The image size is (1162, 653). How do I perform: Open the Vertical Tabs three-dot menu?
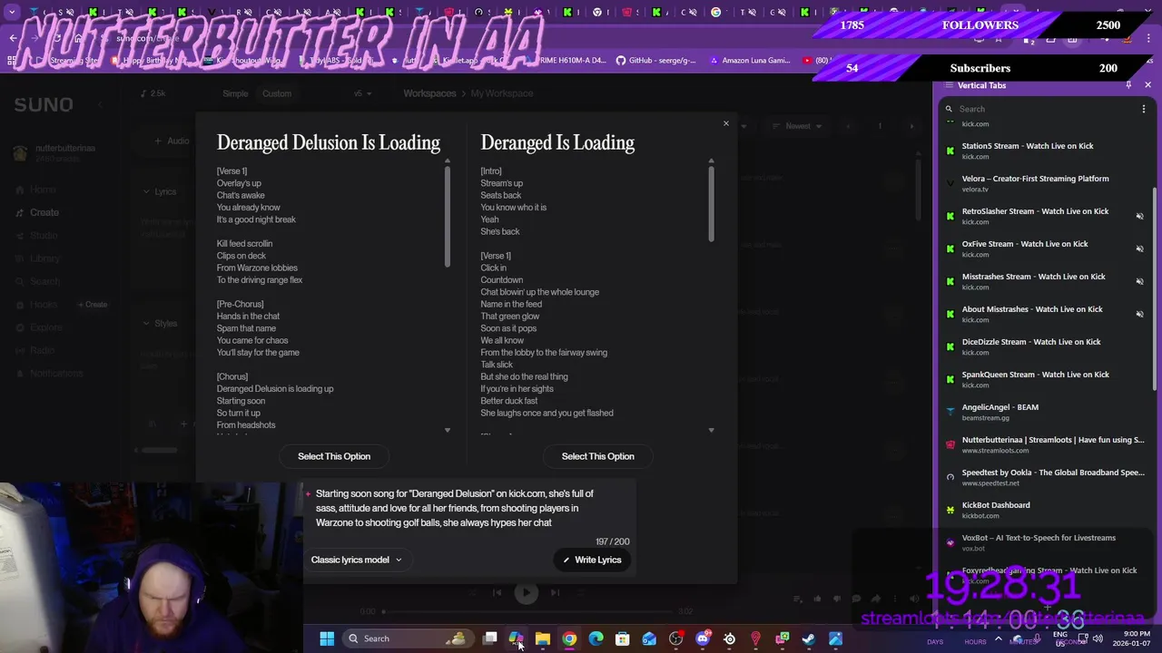click(1143, 109)
